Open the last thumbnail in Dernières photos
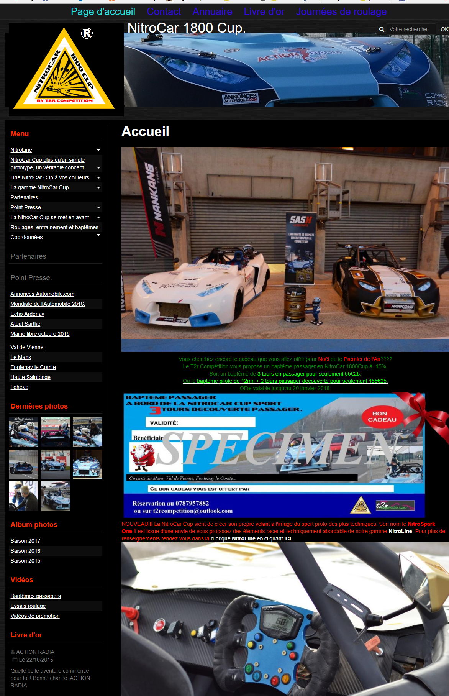This screenshot has height=696, width=449. [x=55, y=496]
